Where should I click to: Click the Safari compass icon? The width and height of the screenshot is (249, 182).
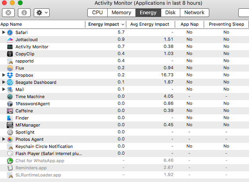10,32
